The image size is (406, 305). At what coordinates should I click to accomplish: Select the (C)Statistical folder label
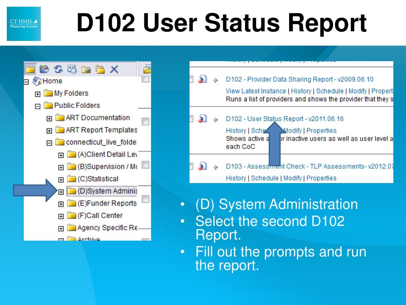[x=98, y=179]
